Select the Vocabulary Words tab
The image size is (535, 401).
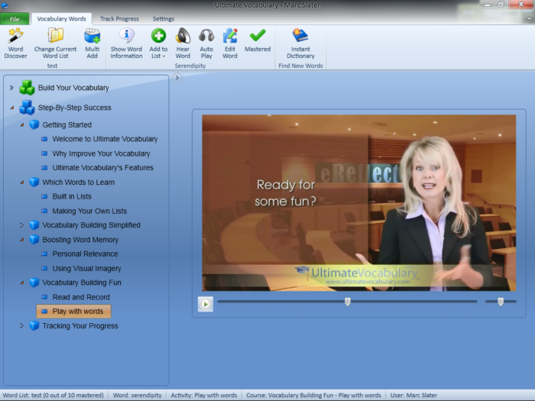pyautogui.click(x=61, y=19)
